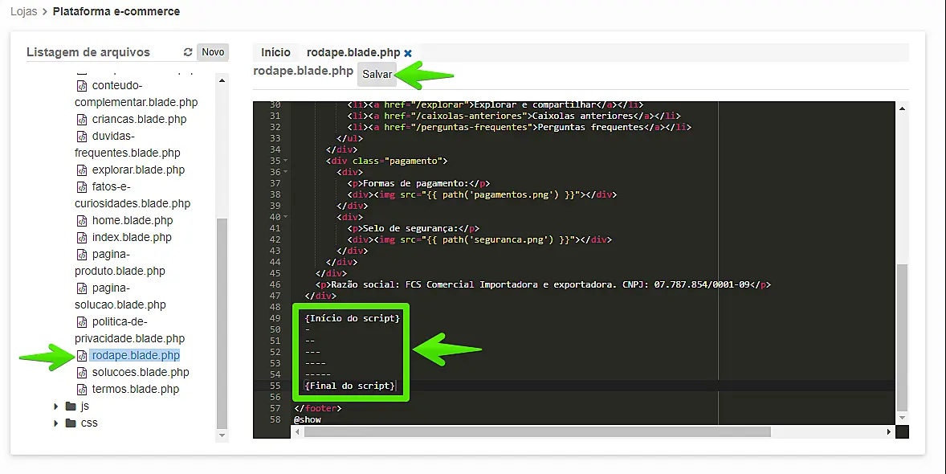Click the '@show' line in editor
Screen dimensions: 946x474
pos(308,419)
